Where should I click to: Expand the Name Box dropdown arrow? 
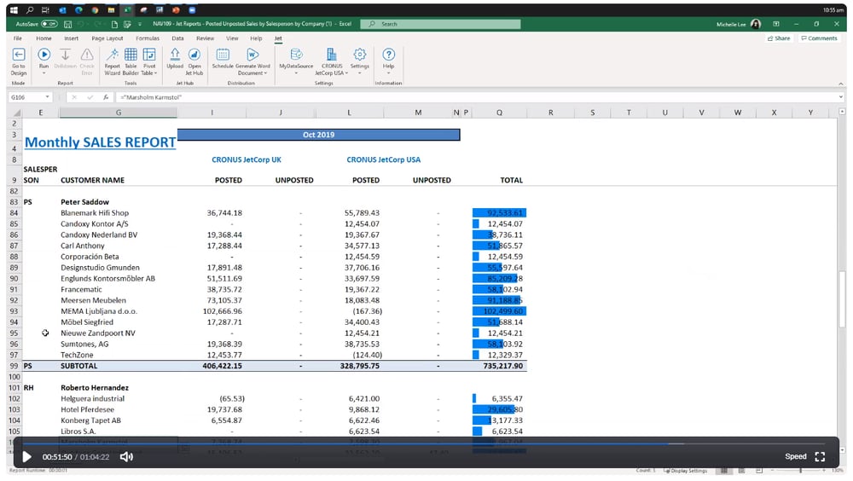47,97
